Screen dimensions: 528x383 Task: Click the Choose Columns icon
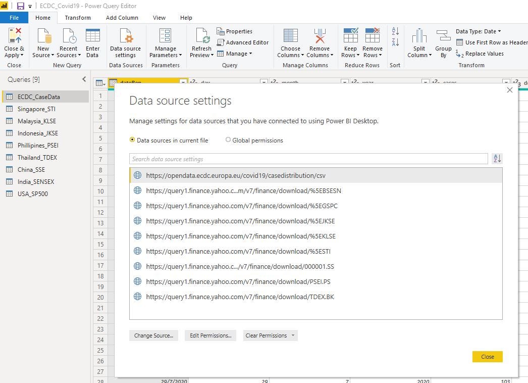click(290, 36)
